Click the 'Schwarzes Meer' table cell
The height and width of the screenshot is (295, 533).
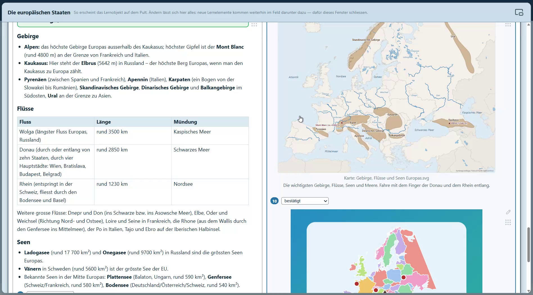[x=210, y=162]
